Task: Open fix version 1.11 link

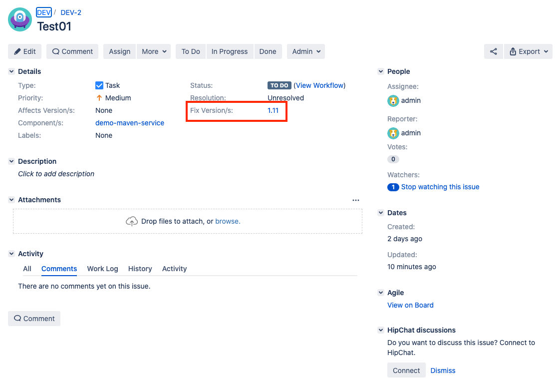Action: pos(273,110)
